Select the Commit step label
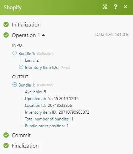Image resolution: width=133 pixels, height=154 pixels. tap(21, 135)
